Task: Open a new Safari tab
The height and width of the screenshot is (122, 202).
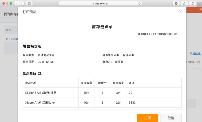Action: (x=200, y=5)
